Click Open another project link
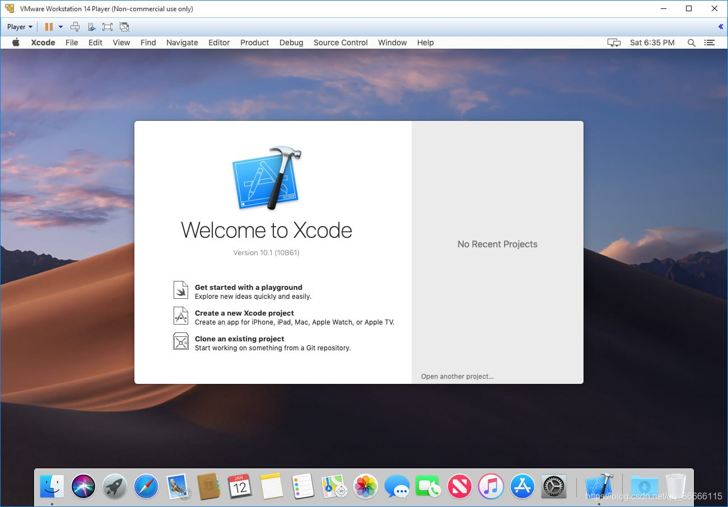728x507 pixels. point(457,376)
